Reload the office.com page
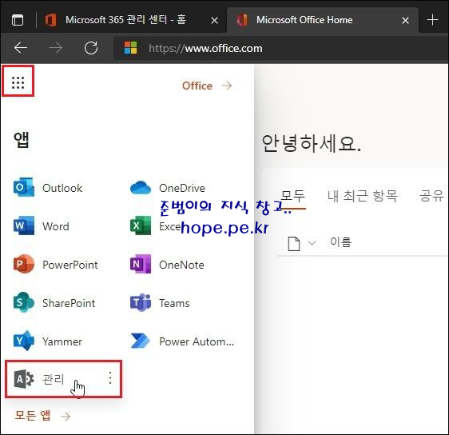Screen dimensions: 449x435 coord(91,47)
